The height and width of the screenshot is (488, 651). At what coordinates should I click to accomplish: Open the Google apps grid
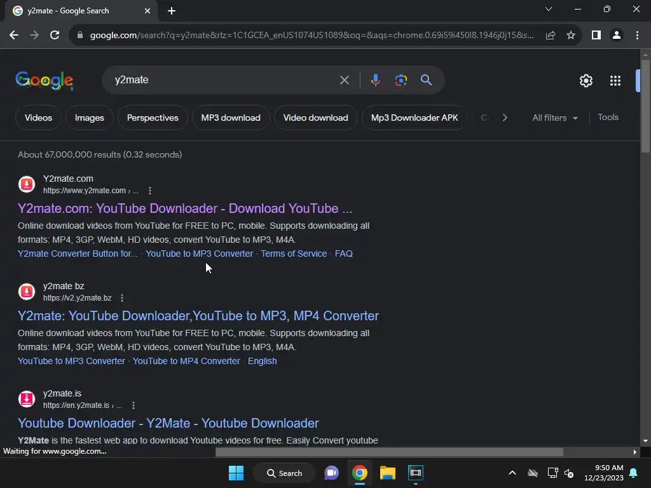[615, 81]
